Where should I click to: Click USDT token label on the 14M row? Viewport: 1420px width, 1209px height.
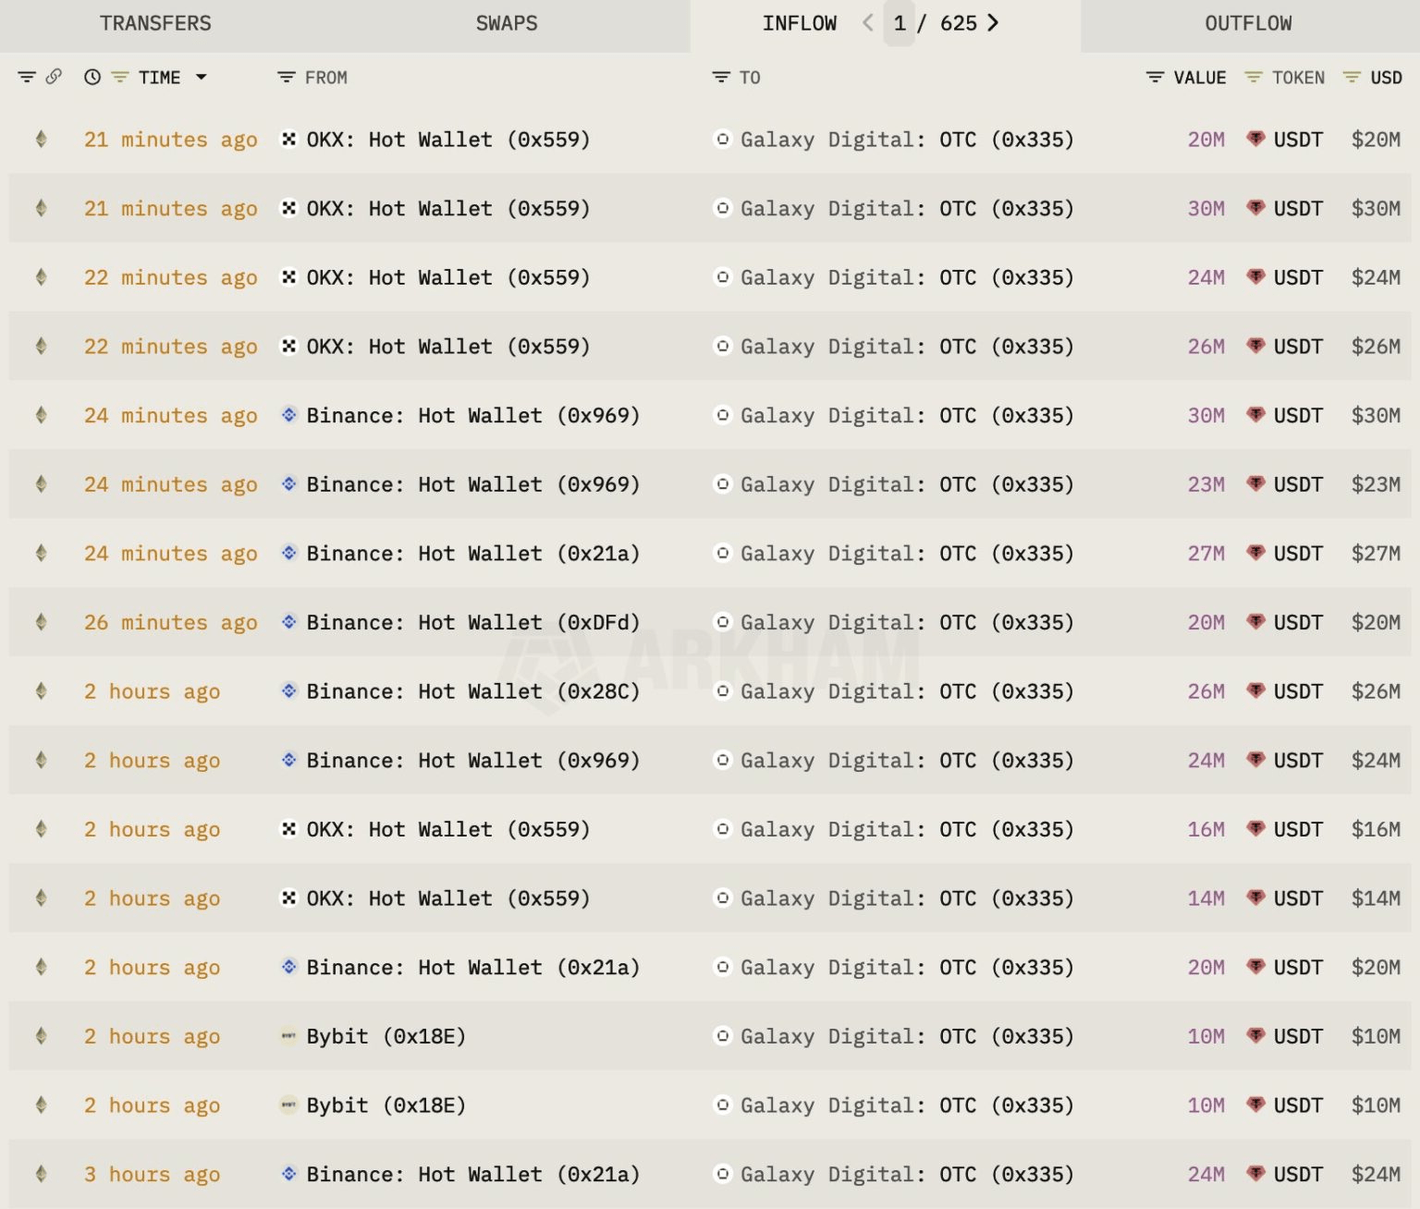pyautogui.click(x=1298, y=898)
